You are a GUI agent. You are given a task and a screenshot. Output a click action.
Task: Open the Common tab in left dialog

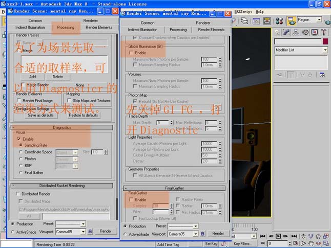35,20
